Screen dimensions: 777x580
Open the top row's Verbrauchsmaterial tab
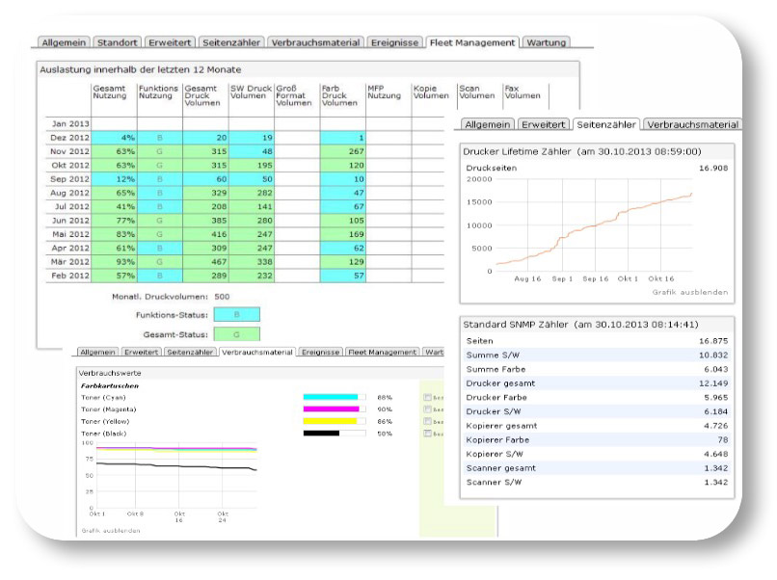pyautogui.click(x=315, y=42)
